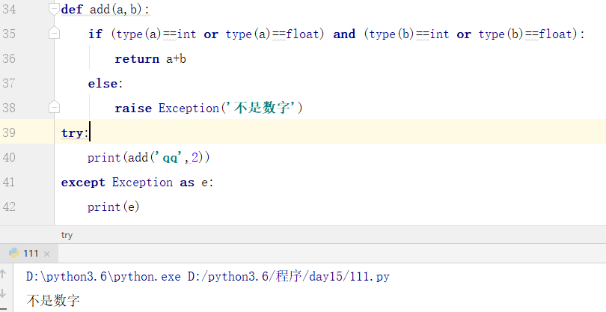
Task: Click line number 34 in gutter
Action: pos(9,9)
